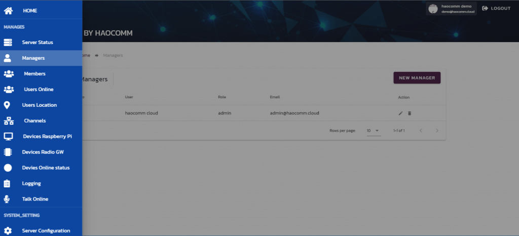Viewport: 519px width, 236px height.
Task: Delete haocomm cloud manager with trash icon
Action: click(x=410, y=113)
